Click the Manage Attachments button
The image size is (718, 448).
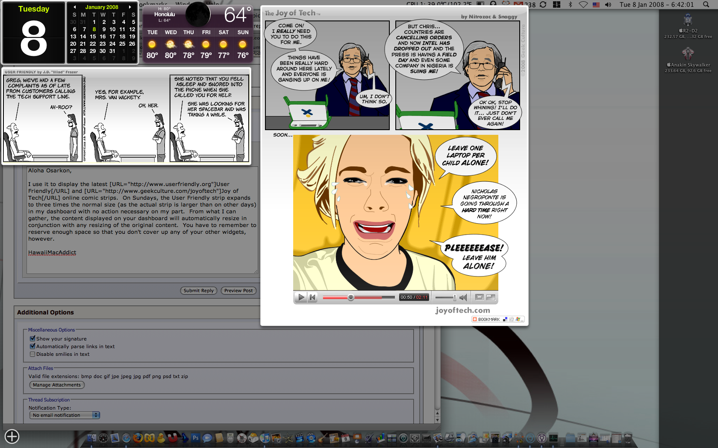tap(57, 385)
